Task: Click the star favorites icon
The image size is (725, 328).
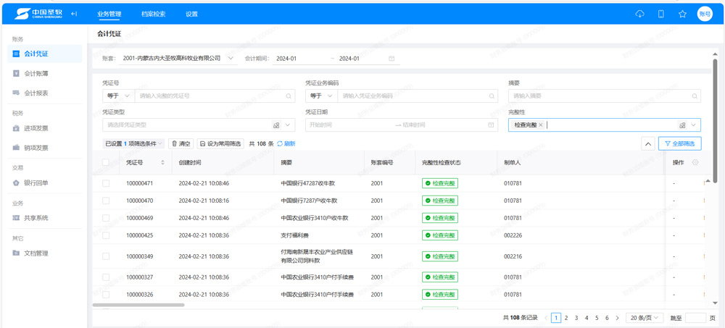Action: coord(682,14)
